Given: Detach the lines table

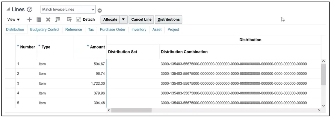Looking at the screenshot, I should 85,19.
